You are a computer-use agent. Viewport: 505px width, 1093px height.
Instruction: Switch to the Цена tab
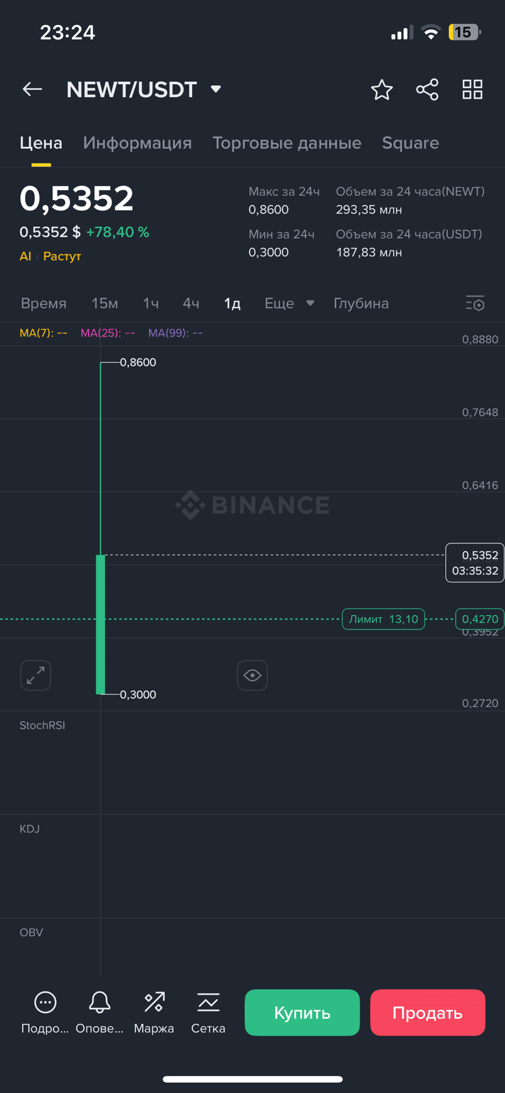(41, 143)
